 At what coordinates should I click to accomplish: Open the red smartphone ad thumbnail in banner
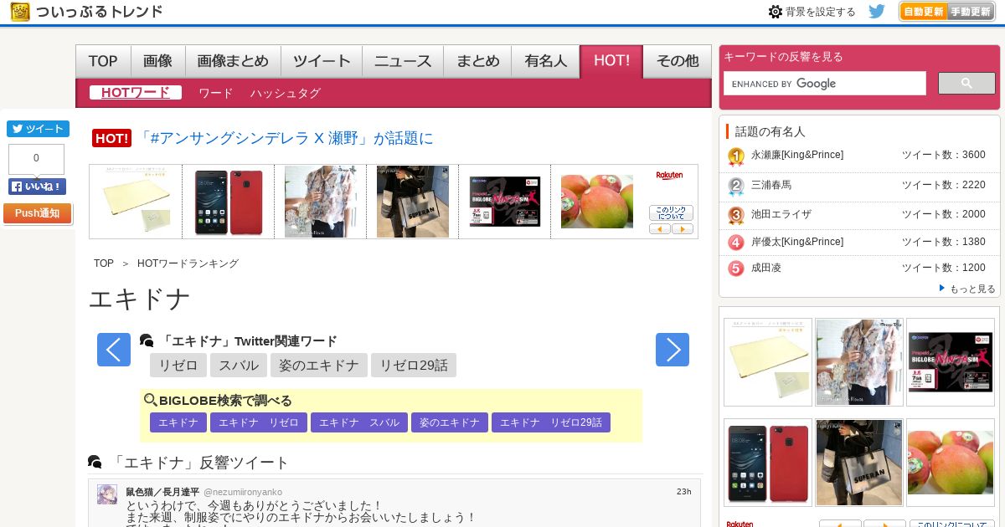(229, 202)
